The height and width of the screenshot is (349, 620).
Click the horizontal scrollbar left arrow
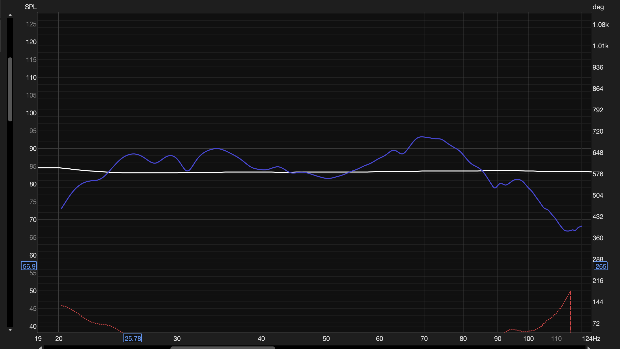(40, 347)
